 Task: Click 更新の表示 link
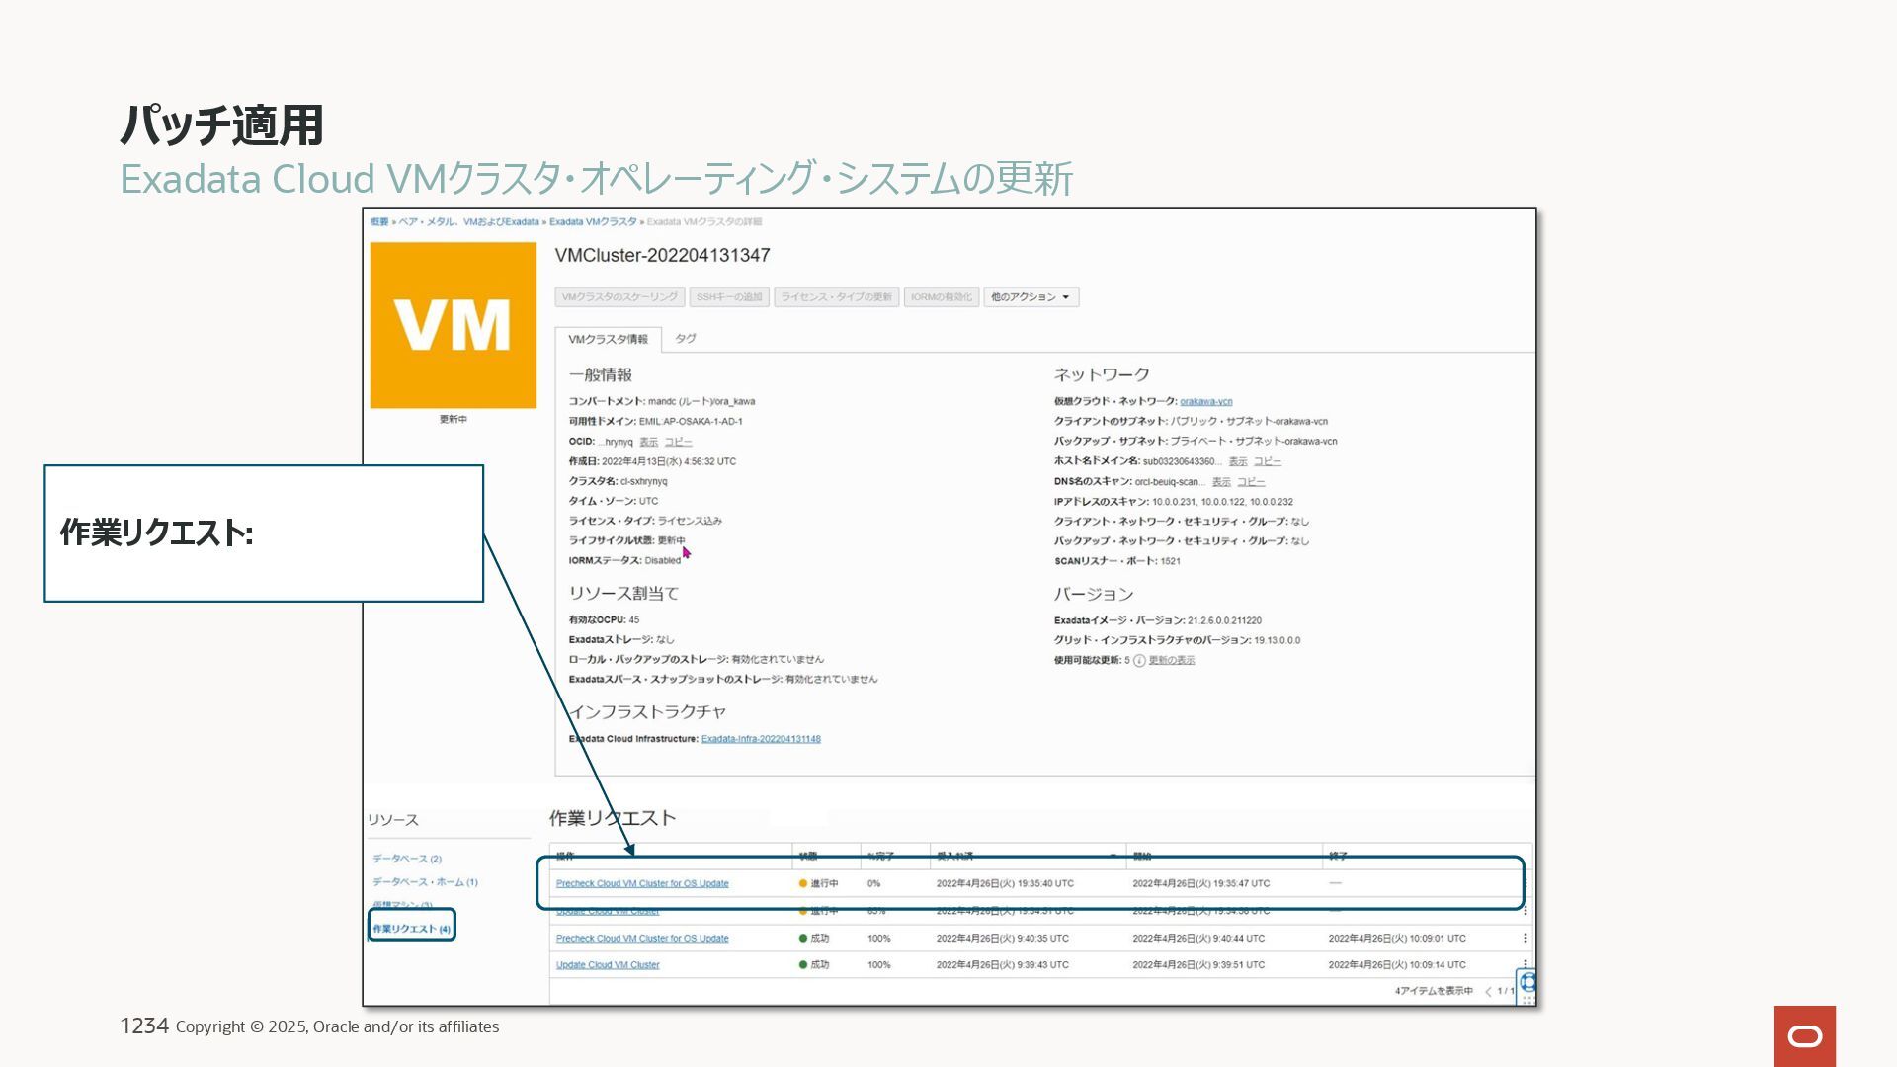[x=1171, y=661]
